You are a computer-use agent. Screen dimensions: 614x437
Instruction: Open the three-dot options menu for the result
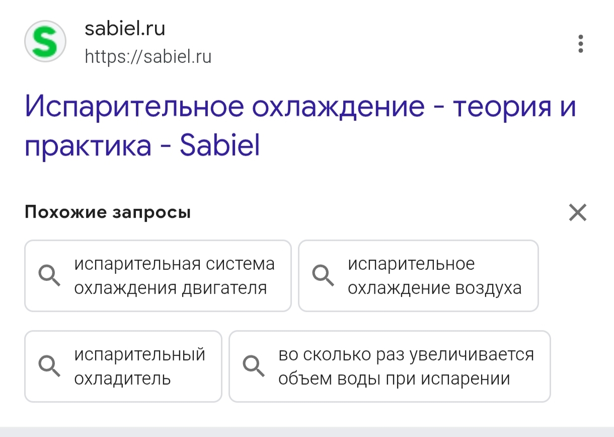(581, 44)
